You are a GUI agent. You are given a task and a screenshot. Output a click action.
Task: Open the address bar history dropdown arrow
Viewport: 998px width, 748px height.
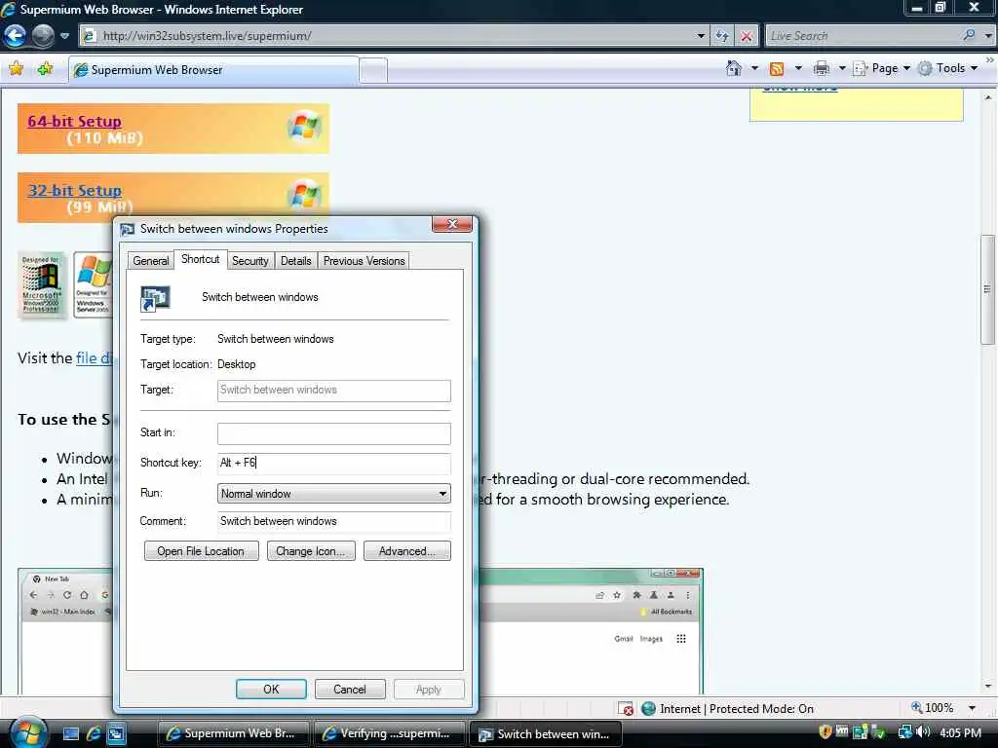[x=701, y=36]
